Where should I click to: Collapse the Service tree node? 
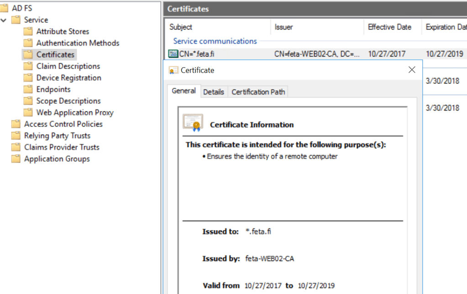pyautogui.click(x=4, y=20)
